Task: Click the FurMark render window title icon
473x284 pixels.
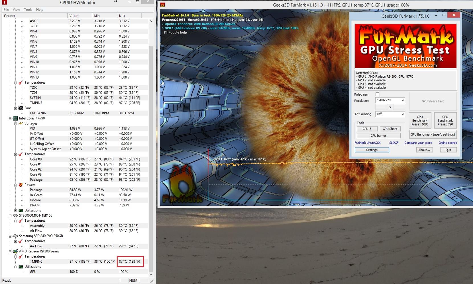Action: coord(162,5)
